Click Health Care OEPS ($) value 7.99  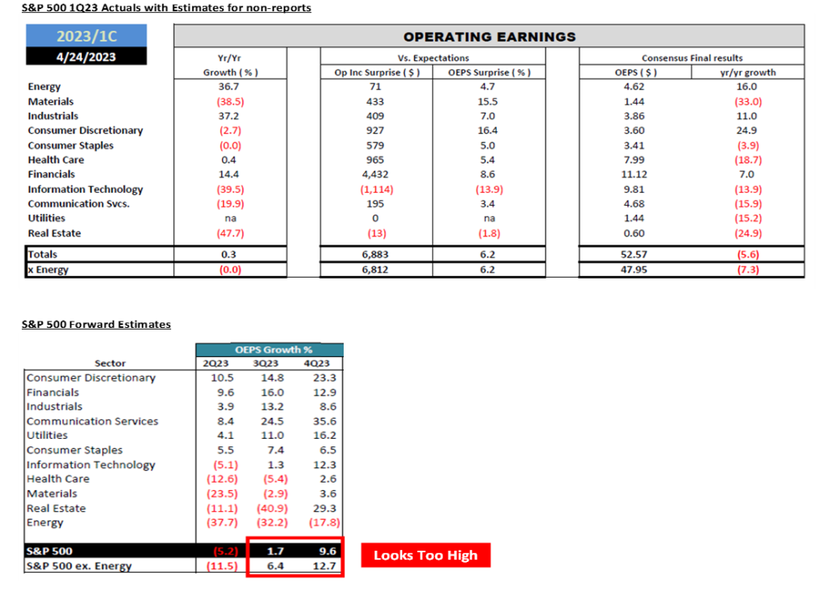click(x=634, y=160)
